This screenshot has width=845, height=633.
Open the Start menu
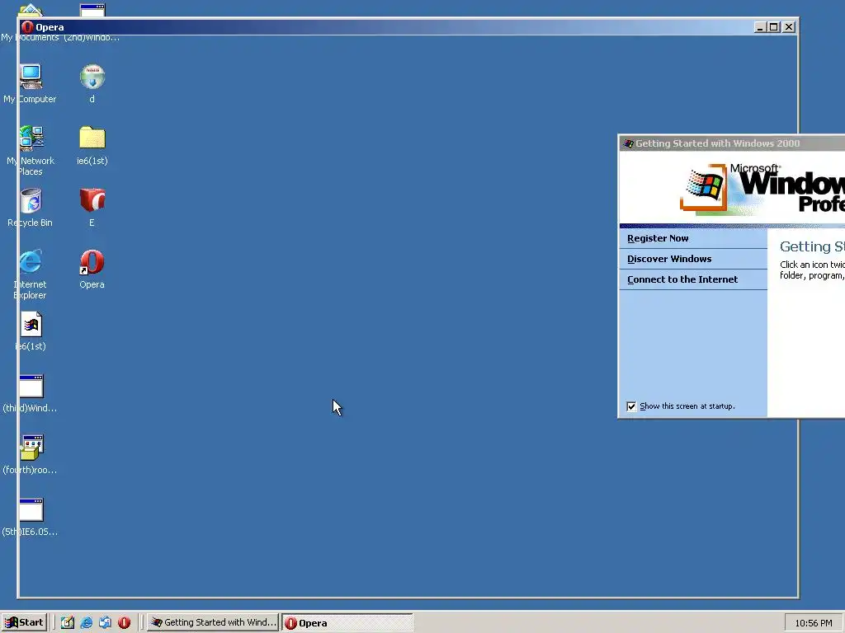[x=24, y=623]
